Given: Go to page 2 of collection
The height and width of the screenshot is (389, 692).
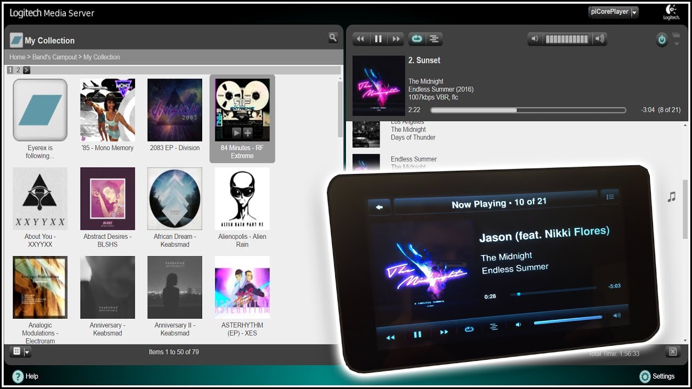Looking at the screenshot, I should (x=18, y=70).
